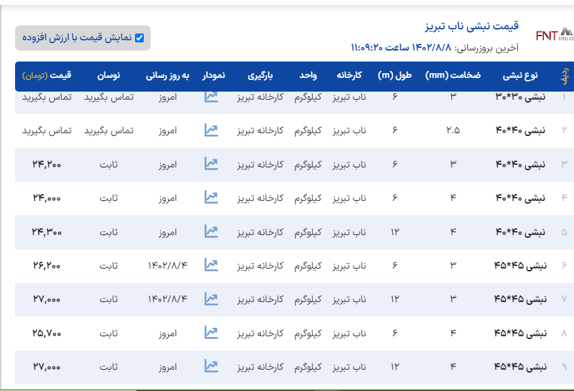
Task: View chart icon in the 24,300 price row
Action: (211, 232)
